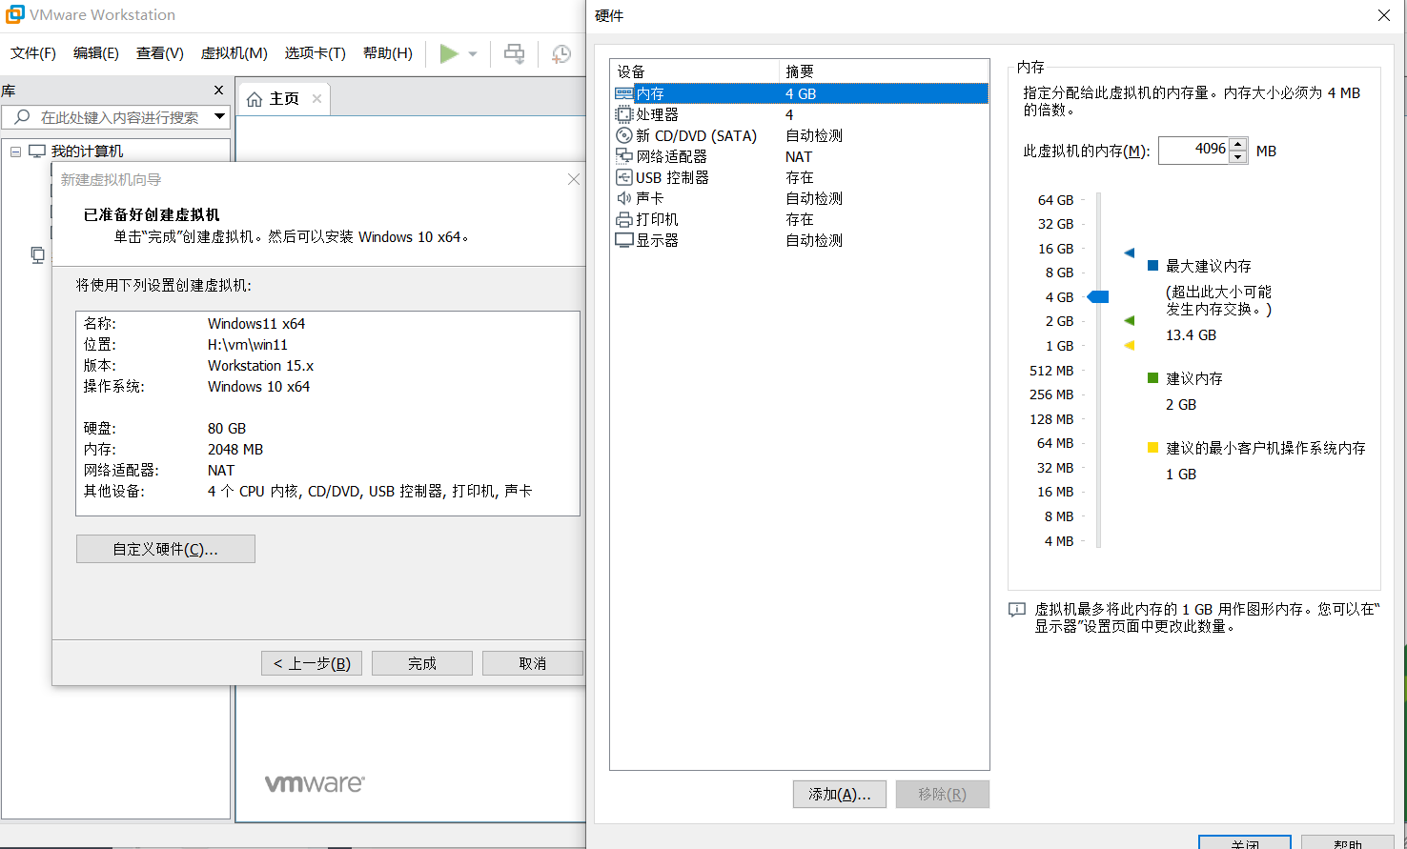Click the NAT summary for network adapter
The width and height of the screenshot is (1407, 849).
click(x=799, y=156)
